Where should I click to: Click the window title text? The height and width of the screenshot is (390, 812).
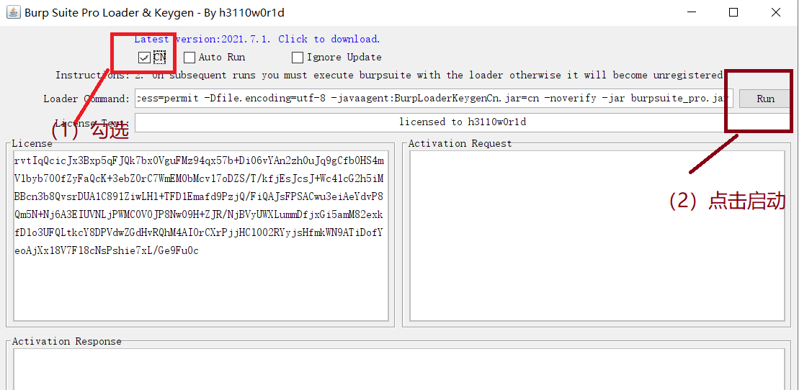(x=154, y=13)
